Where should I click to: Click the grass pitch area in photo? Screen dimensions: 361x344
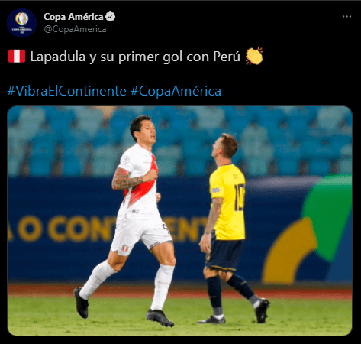pyautogui.click(x=179, y=316)
